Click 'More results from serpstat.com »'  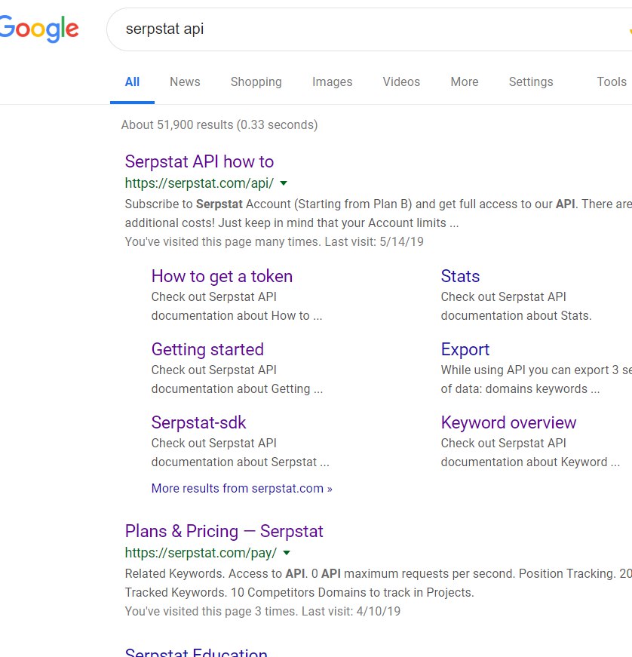pyautogui.click(x=241, y=489)
